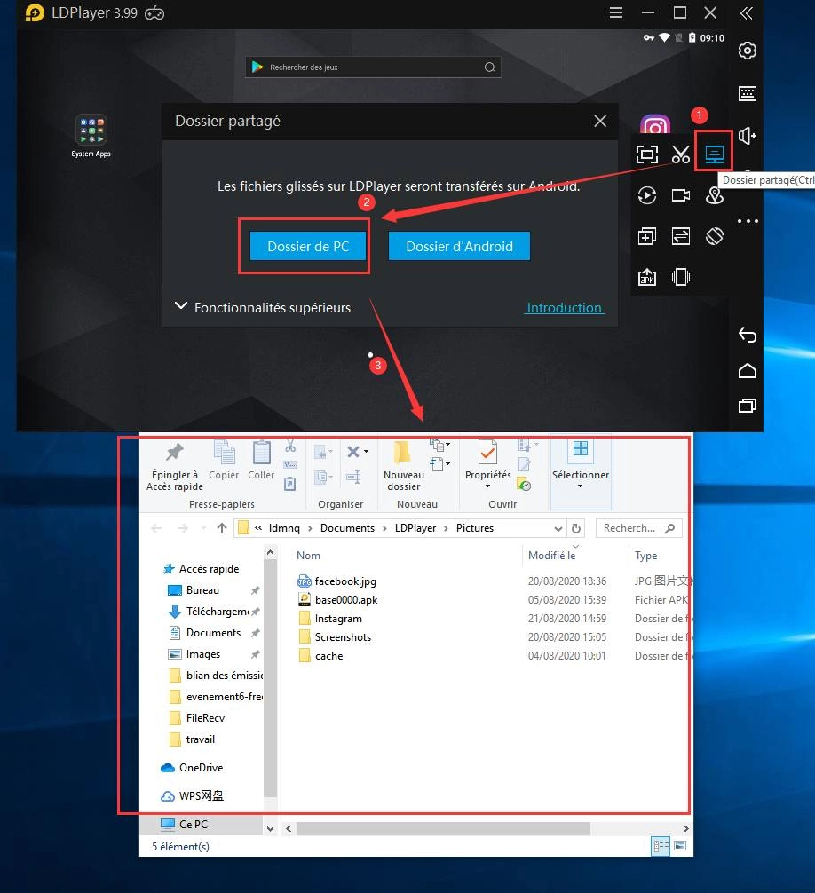Collapse the LDPlayer sidebar double chevron
The height and width of the screenshot is (893, 815).
coord(746,13)
